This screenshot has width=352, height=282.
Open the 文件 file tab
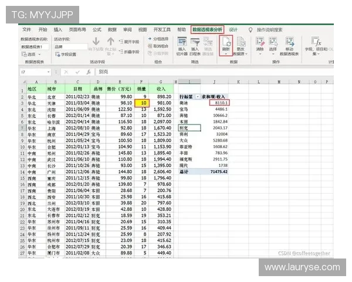tap(26, 30)
